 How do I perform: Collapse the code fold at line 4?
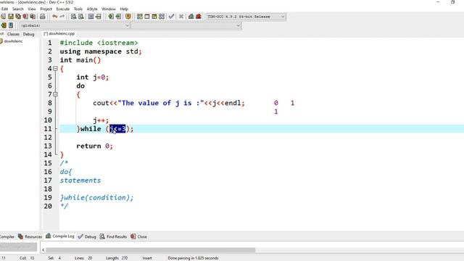[55, 69]
